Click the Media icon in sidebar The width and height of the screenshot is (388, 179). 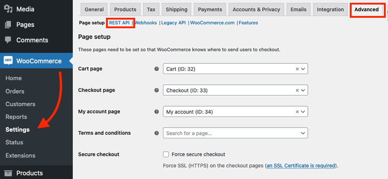tap(8, 9)
